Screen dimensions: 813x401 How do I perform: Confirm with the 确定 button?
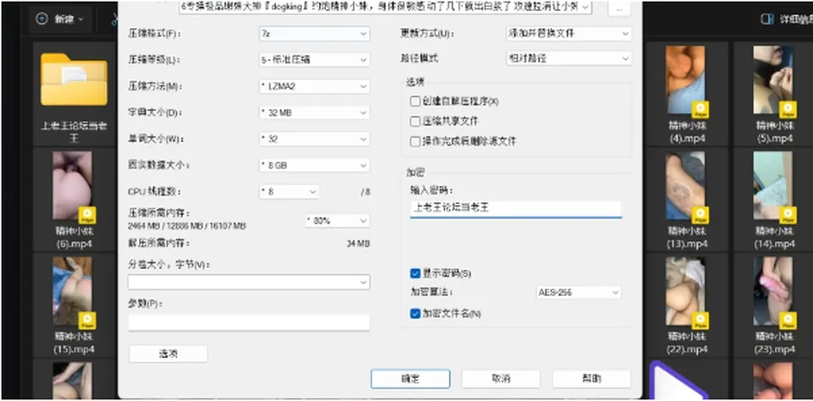(410, 379)
